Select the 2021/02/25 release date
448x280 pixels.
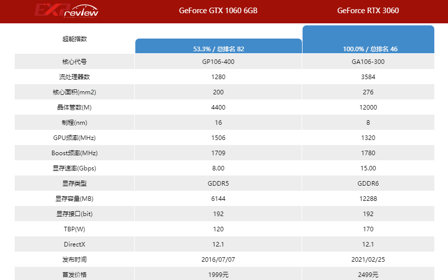click(368, 259)
